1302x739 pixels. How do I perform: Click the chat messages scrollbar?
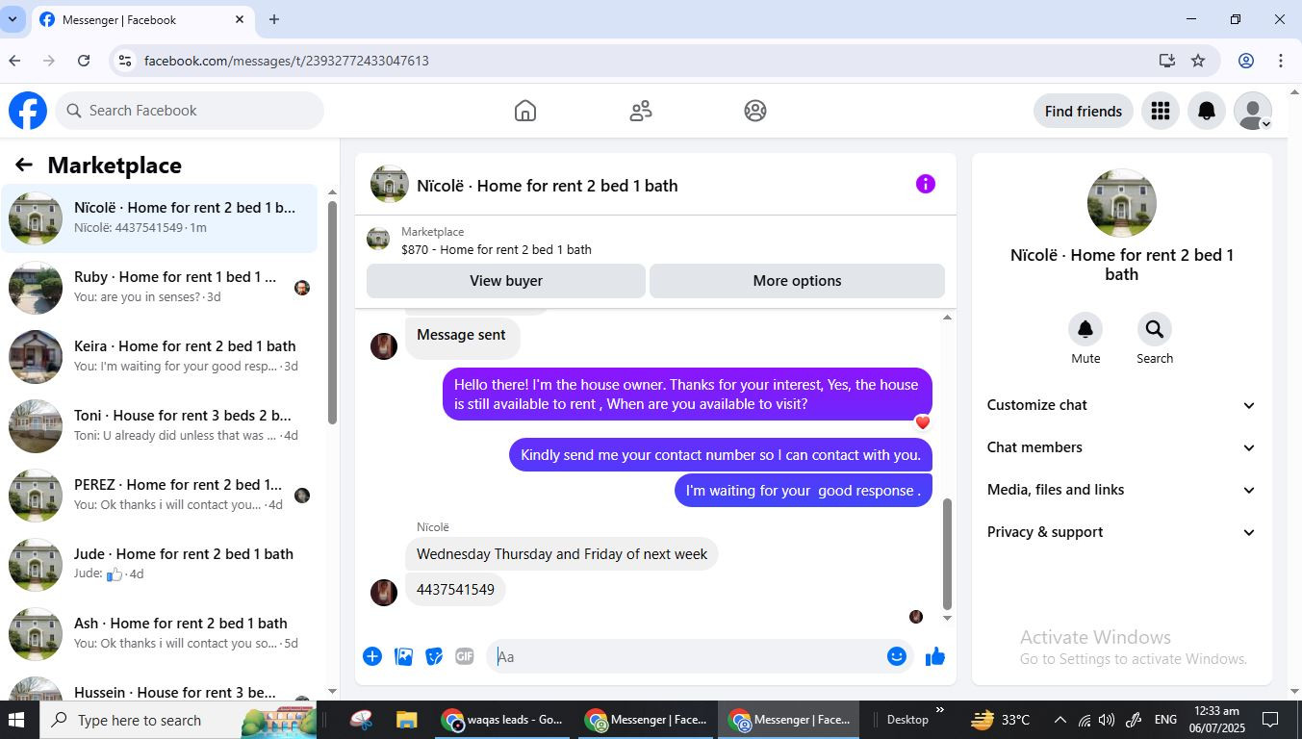click(x=947, y=553)
